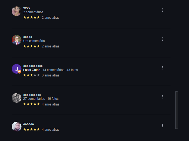Open more options for three-star review
Image resolution: width=189 pixels, height=141 pixels.
[x=163, y=68]
